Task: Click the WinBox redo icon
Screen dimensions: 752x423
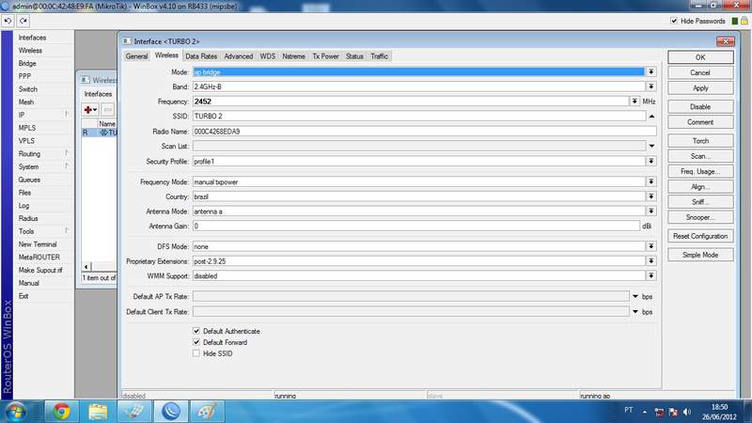Action: (23, 21)
